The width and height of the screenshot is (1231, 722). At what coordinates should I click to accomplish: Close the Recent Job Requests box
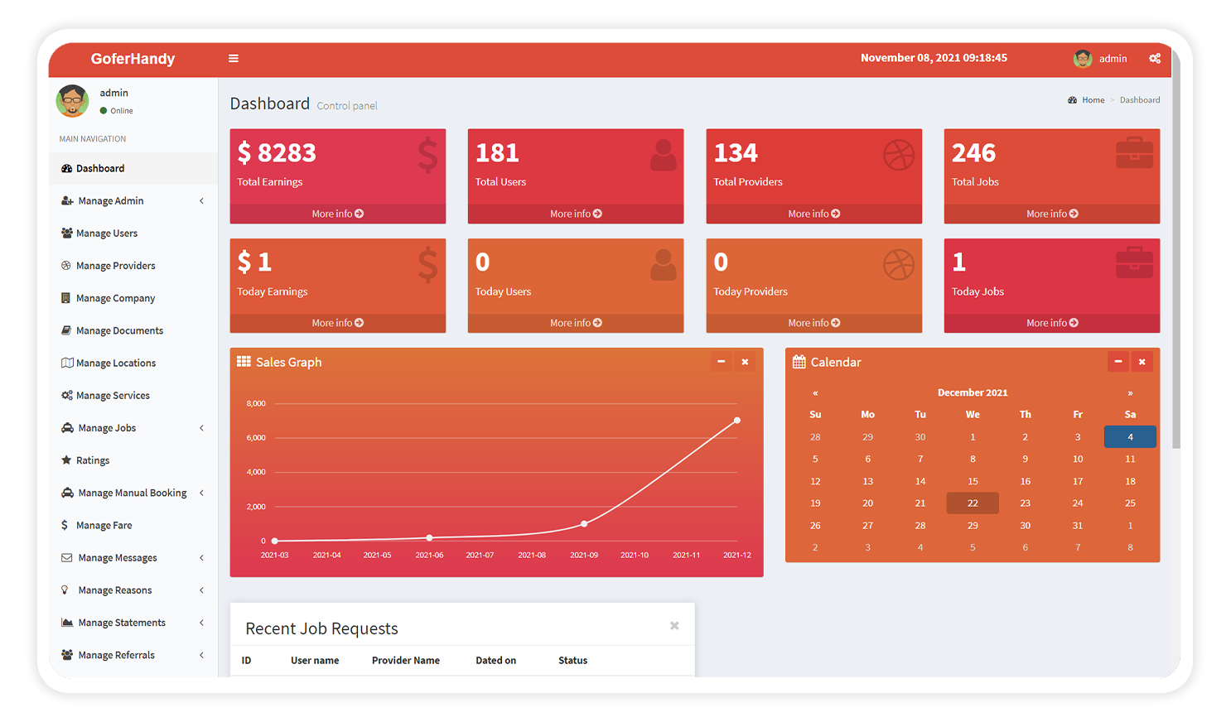click(x=674, y=626)
